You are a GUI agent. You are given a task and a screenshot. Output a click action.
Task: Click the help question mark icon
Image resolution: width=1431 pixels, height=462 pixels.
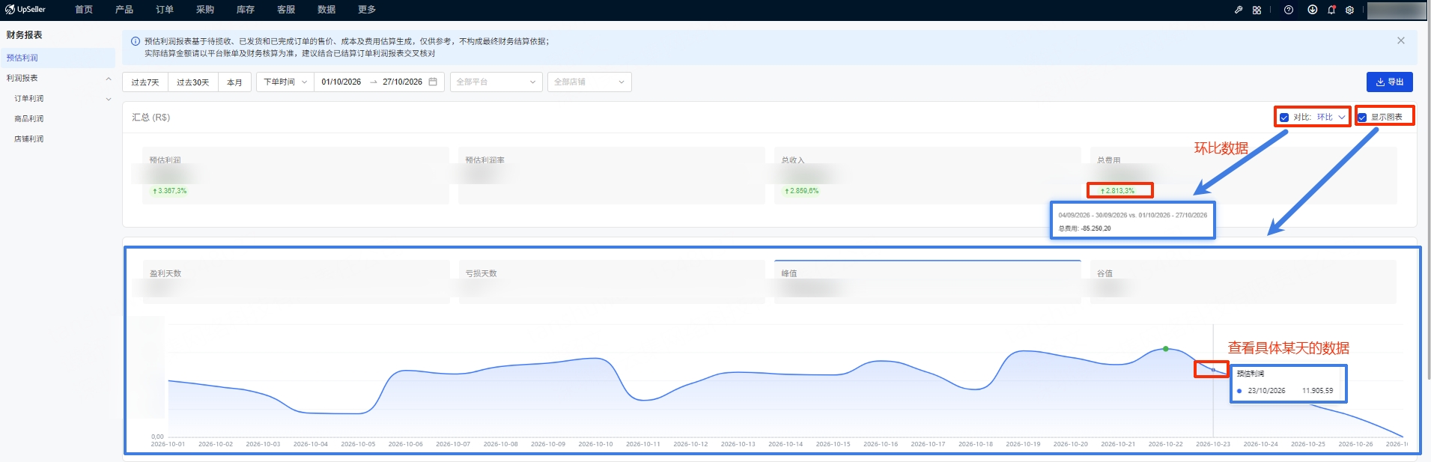pyautogui.click(x=1289, y=10)
